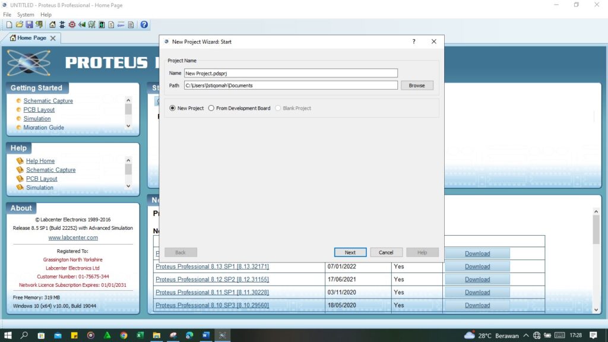Viewport: 608px width, 342px height.
Task: Click the Getting Started scrollbar down arrow
Action: [x=128, y=126]
